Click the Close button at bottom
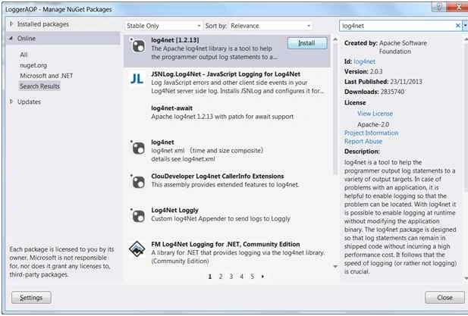 (x=444, y=298)
